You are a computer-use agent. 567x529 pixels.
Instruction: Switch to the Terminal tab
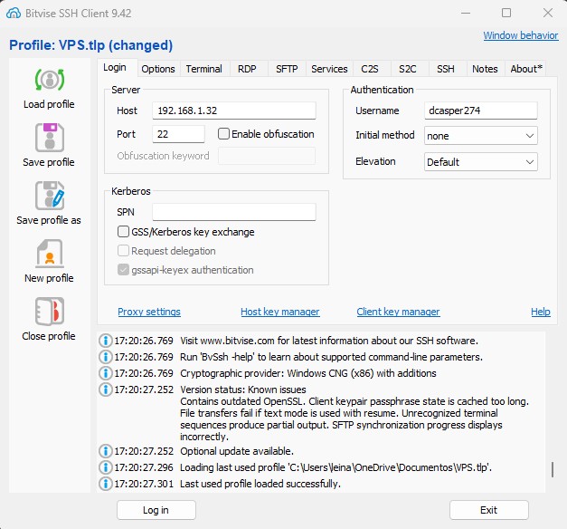203,69
